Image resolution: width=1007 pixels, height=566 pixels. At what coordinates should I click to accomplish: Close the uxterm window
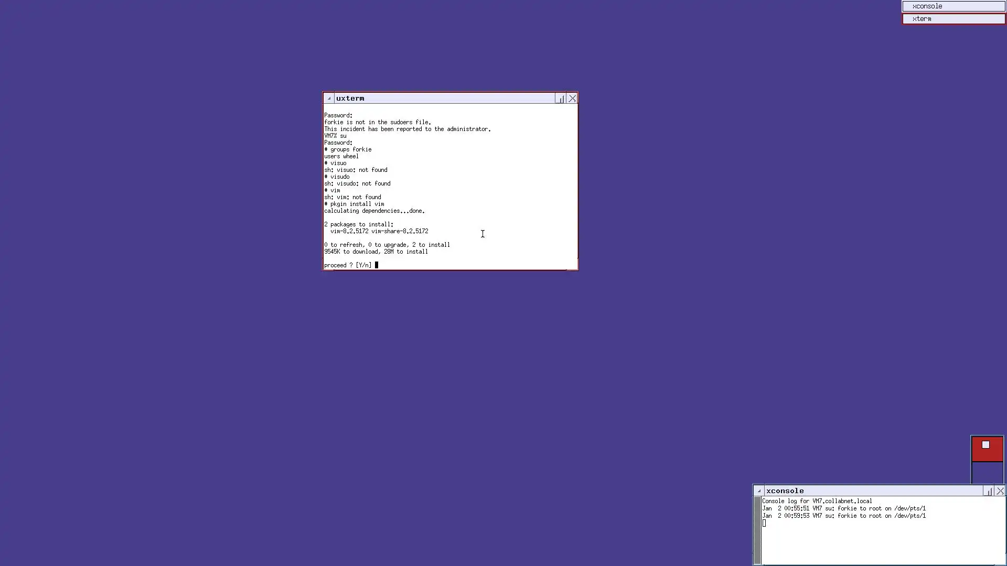tap(572, 99)
